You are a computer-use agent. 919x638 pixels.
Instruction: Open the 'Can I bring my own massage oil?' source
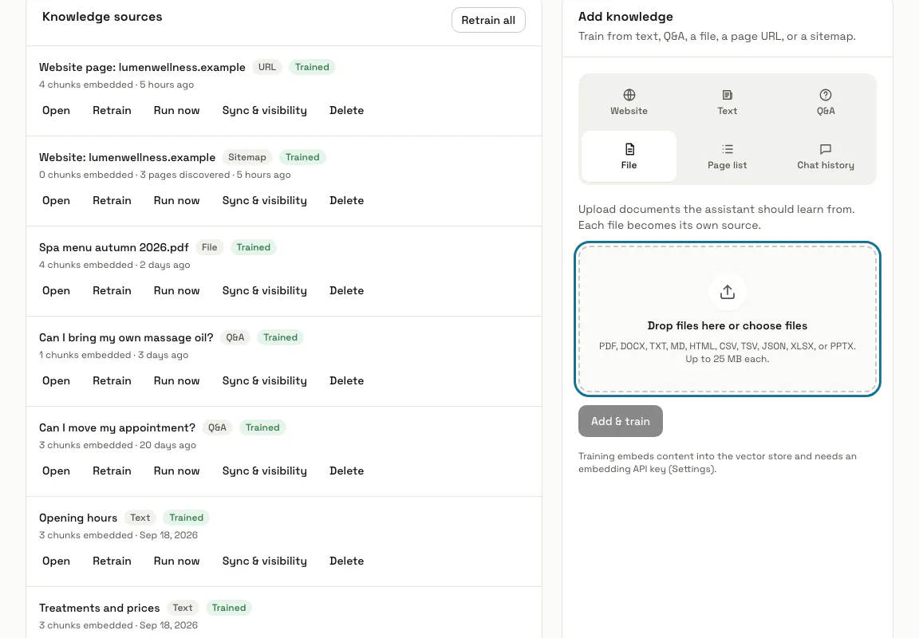point(57,381)
